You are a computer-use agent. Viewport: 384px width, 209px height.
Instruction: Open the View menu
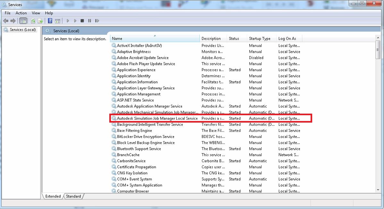click(x=36, y=13)
